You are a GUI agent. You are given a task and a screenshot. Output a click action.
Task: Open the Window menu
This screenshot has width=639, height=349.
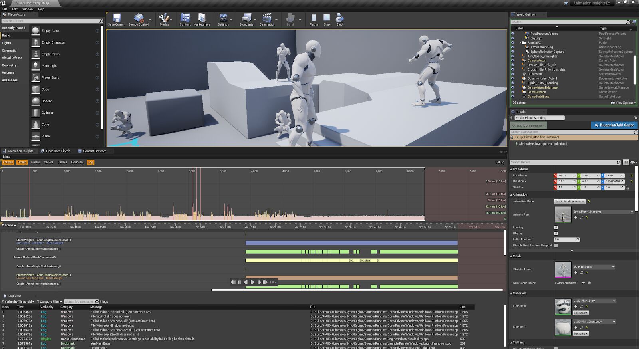[x=28, y=9]
